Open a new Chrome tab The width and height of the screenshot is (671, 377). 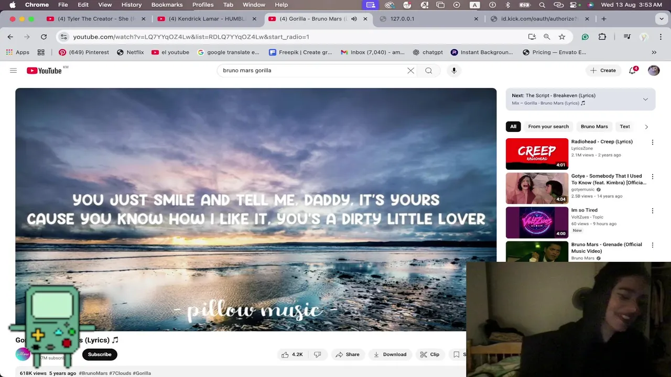[x=604, y=19]
